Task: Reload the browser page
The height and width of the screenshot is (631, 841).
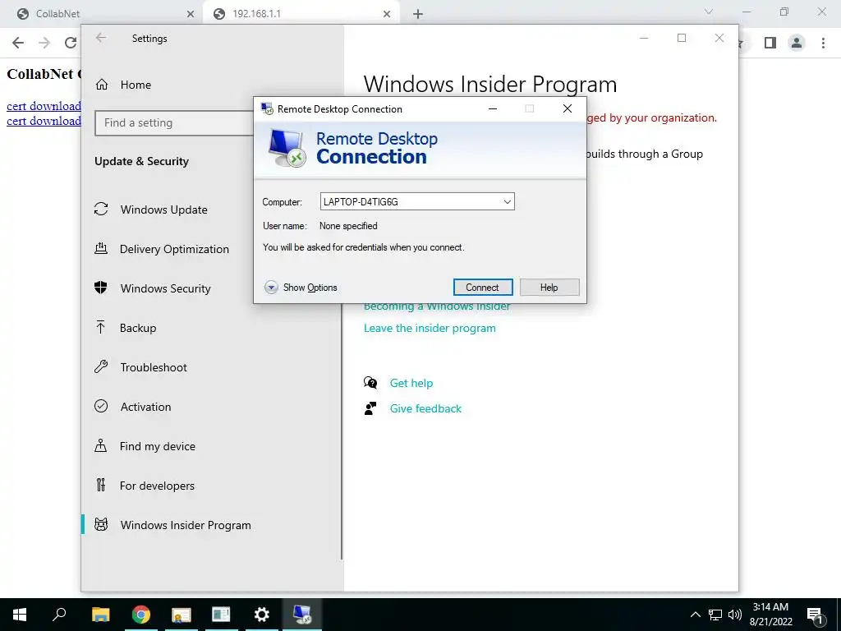Action: click(x=71, y=43)
